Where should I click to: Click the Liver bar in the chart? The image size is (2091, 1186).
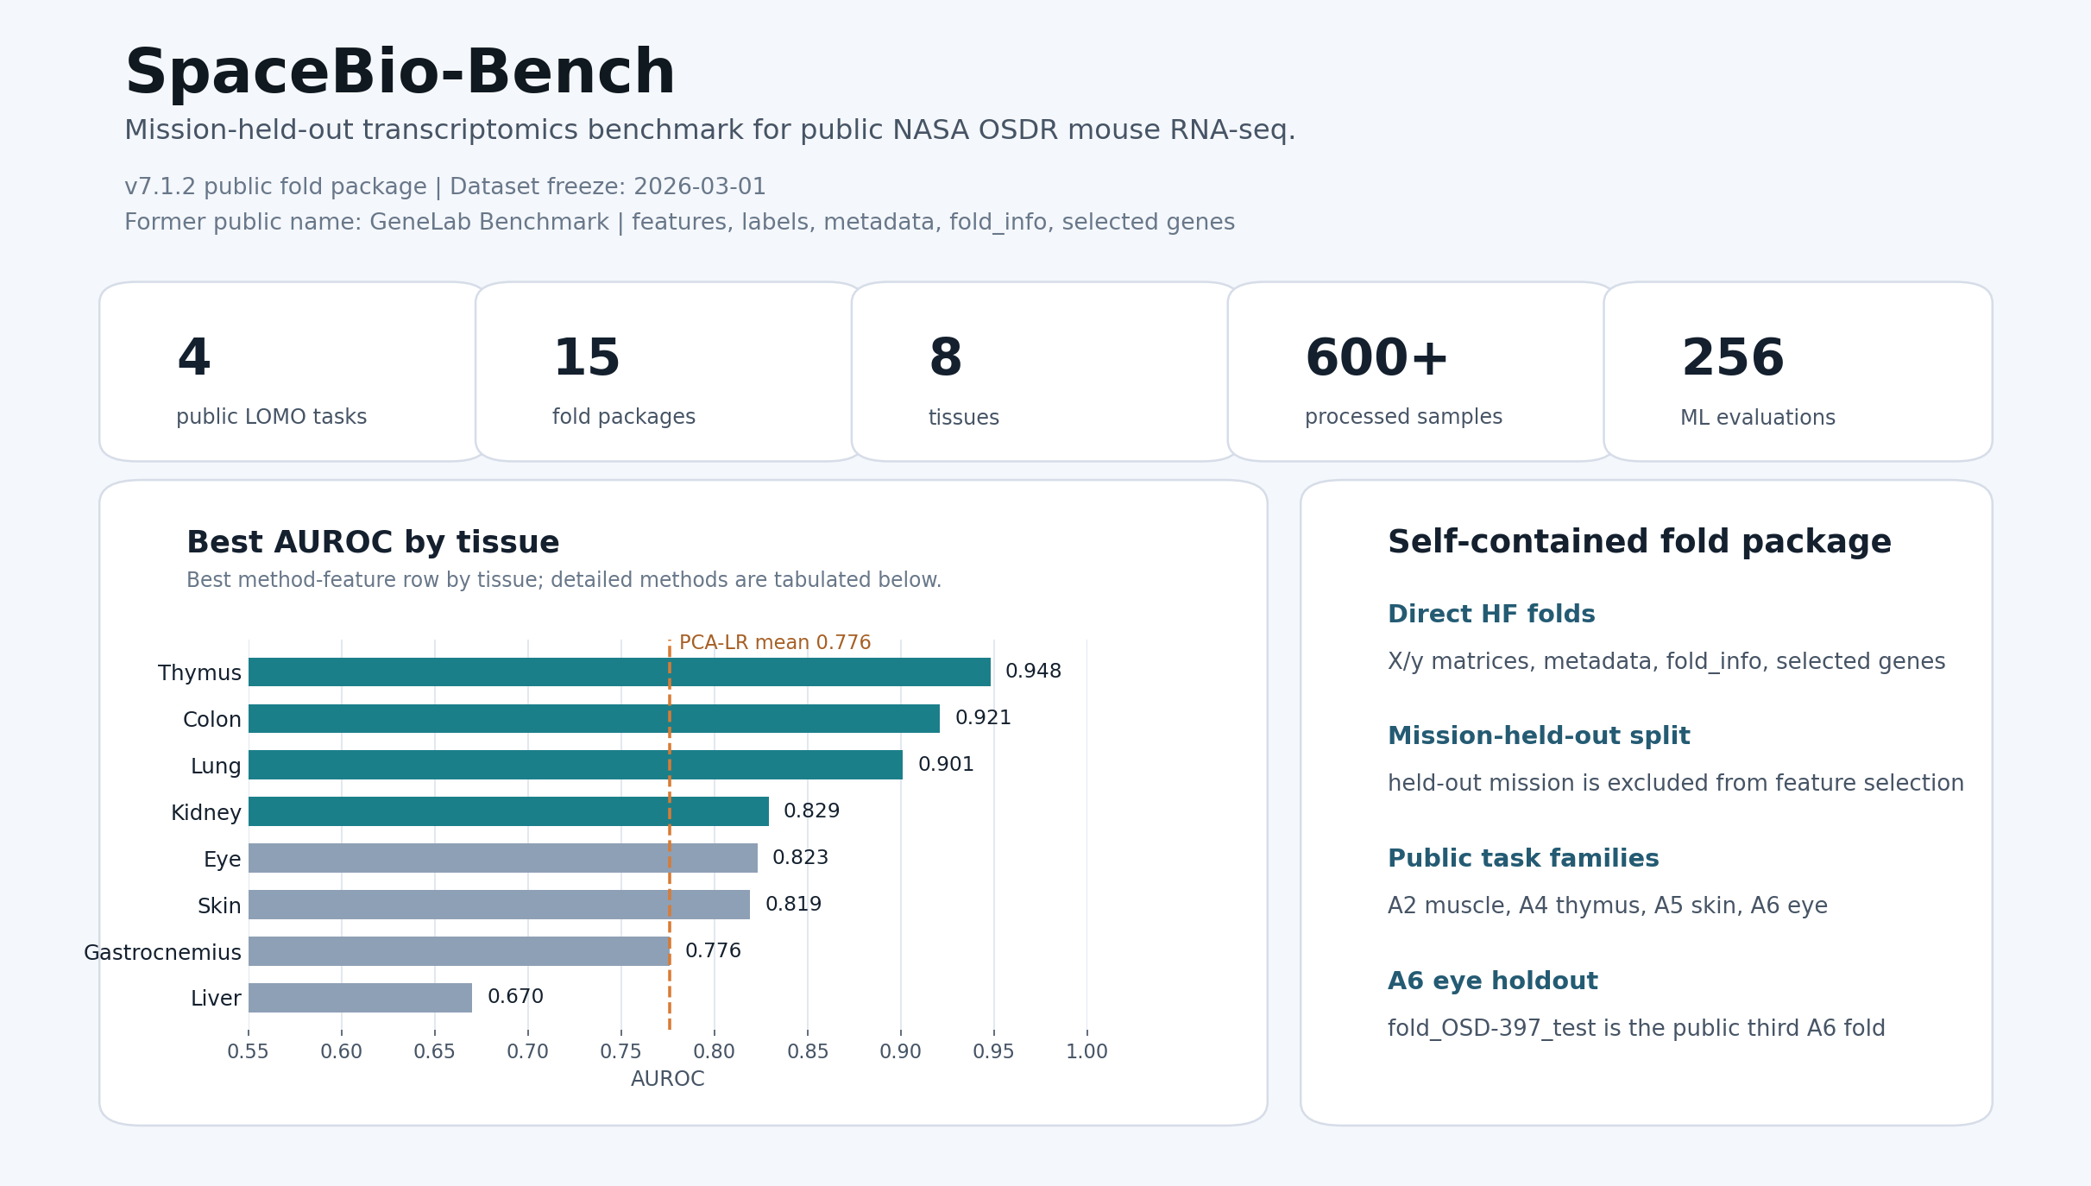pyautogui.click(x=360, y=998)
